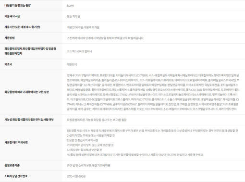Select the phone number '070-4131-5906'
Image resolution: width=245 pixels, height=182 pixels.
[x=76, y=176]
